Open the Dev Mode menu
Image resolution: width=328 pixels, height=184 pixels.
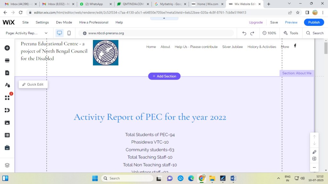(64, 22)
